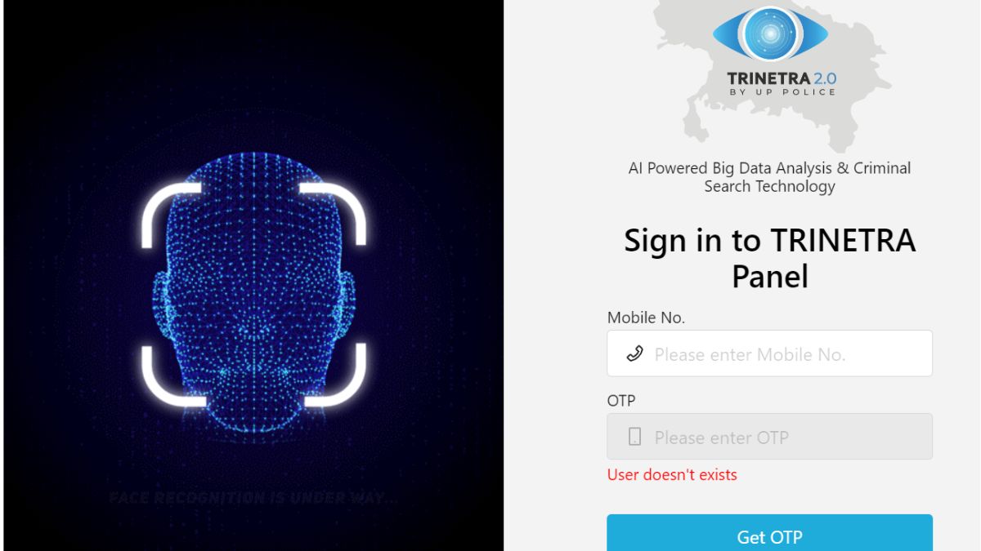Click the blue TRINETRA eye logo
The height and width of the screenshot is (551, 981).
[x=770, y=34]
